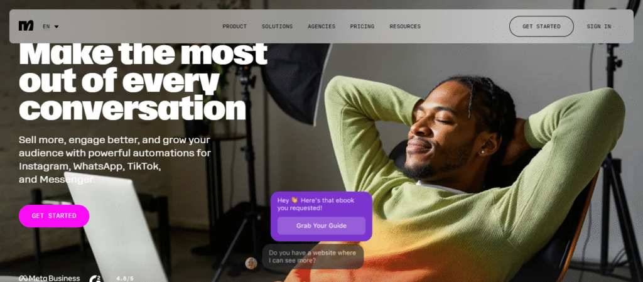The image size is (643, 282).
Task: Click the Sign In link
Action: (598, 26)
